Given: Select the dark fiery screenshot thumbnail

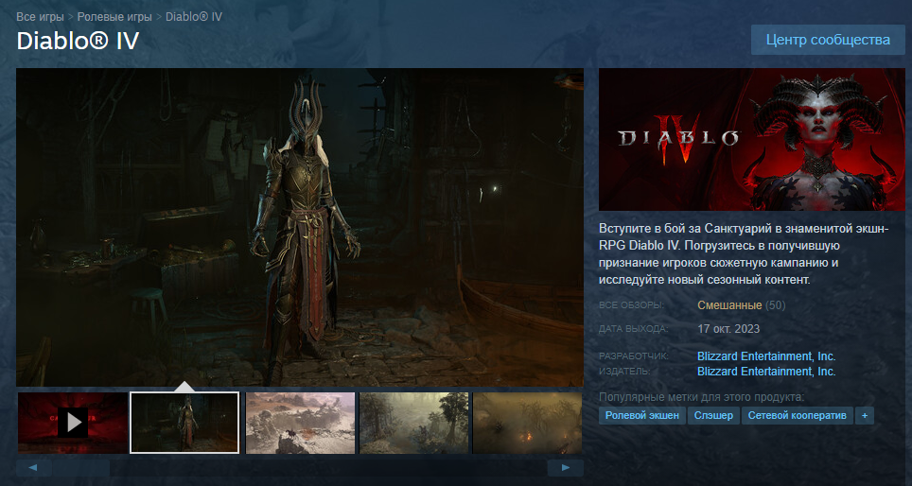Looking at the screenshot, I should [527, 423].
